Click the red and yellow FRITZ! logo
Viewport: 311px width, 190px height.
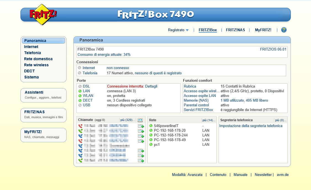[43, 14]
